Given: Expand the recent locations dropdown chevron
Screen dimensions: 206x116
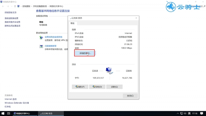Looking at the screenshot, I should click(12, 6).
